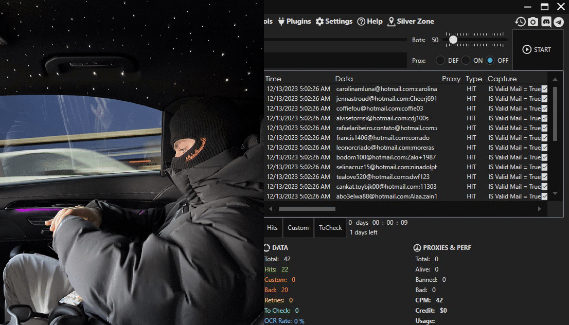Open the Help menu
Image resolution: width=569 pixels, height=325 pixels.
coord(370,22)
